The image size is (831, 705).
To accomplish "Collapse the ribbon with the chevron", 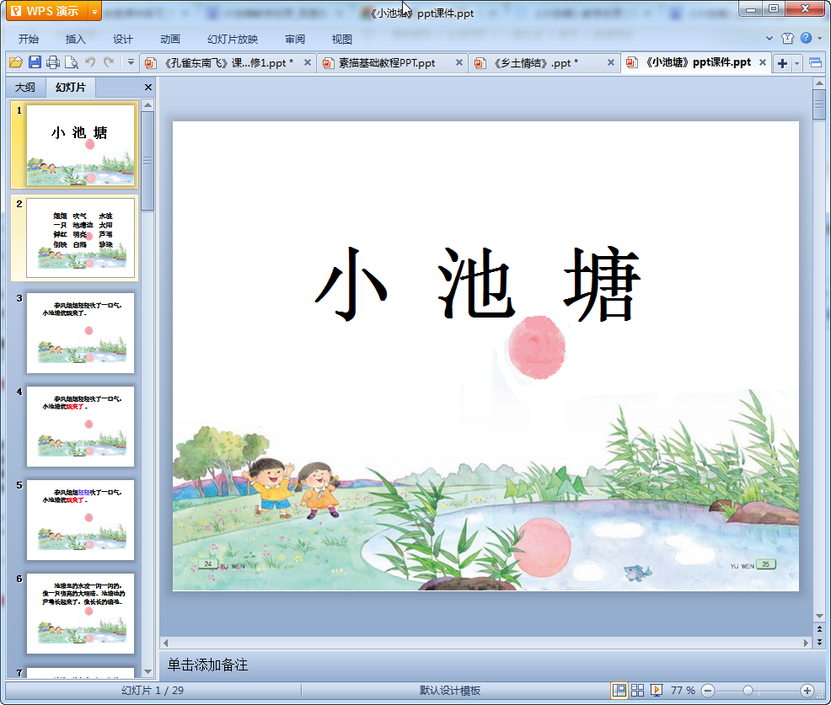I will click(769, 38).
